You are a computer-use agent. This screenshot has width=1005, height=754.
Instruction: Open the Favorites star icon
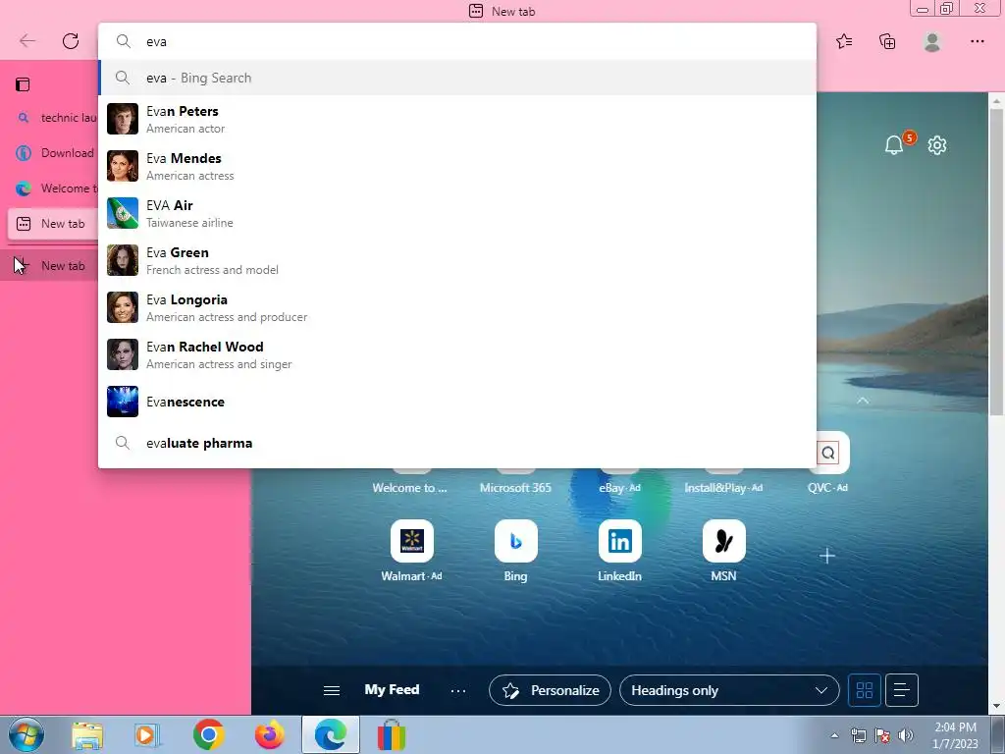(x=844, y=41)
